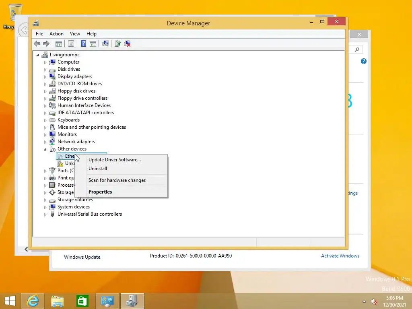Viewport: 412px width, 309px height.
Task: Click the Print queues printer icon
Action: click(x=52, y=178)
